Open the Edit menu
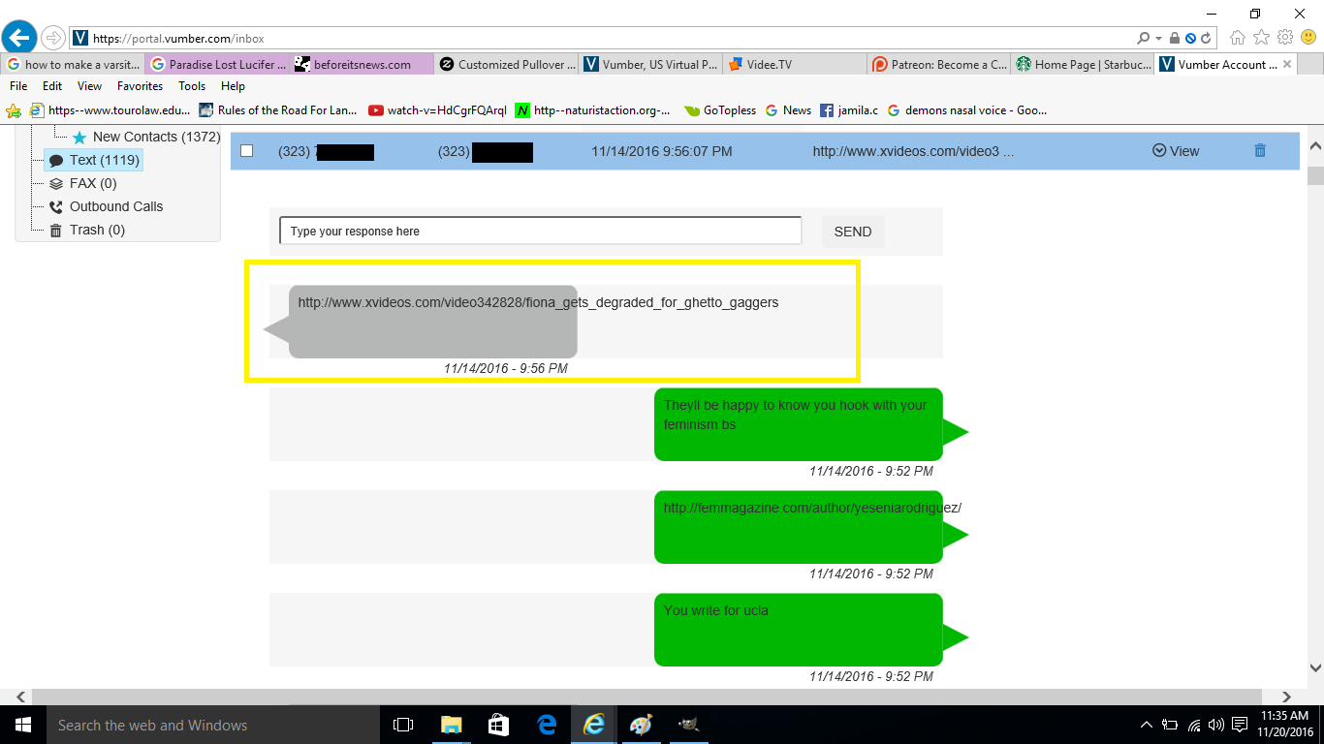1324x744 pixels. pos(52,86)
